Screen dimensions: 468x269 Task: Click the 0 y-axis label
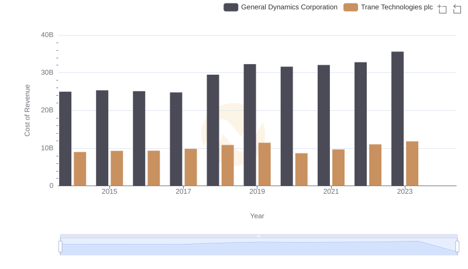point(51,186)
